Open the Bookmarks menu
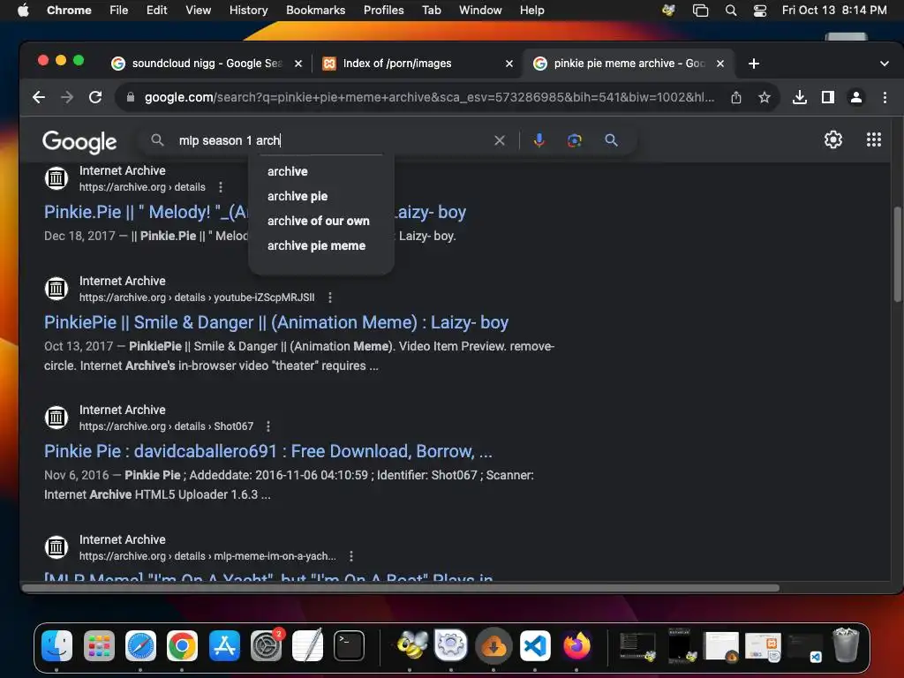The width and height of the screenshot is (904, 678). 315,10
